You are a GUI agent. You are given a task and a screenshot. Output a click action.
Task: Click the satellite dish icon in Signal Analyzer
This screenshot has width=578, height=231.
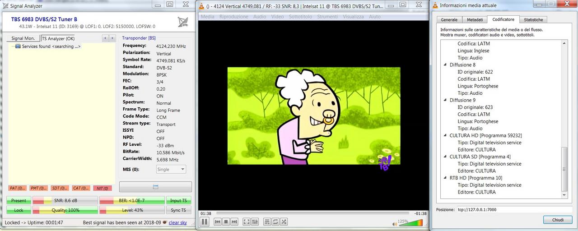coord(183,22)
